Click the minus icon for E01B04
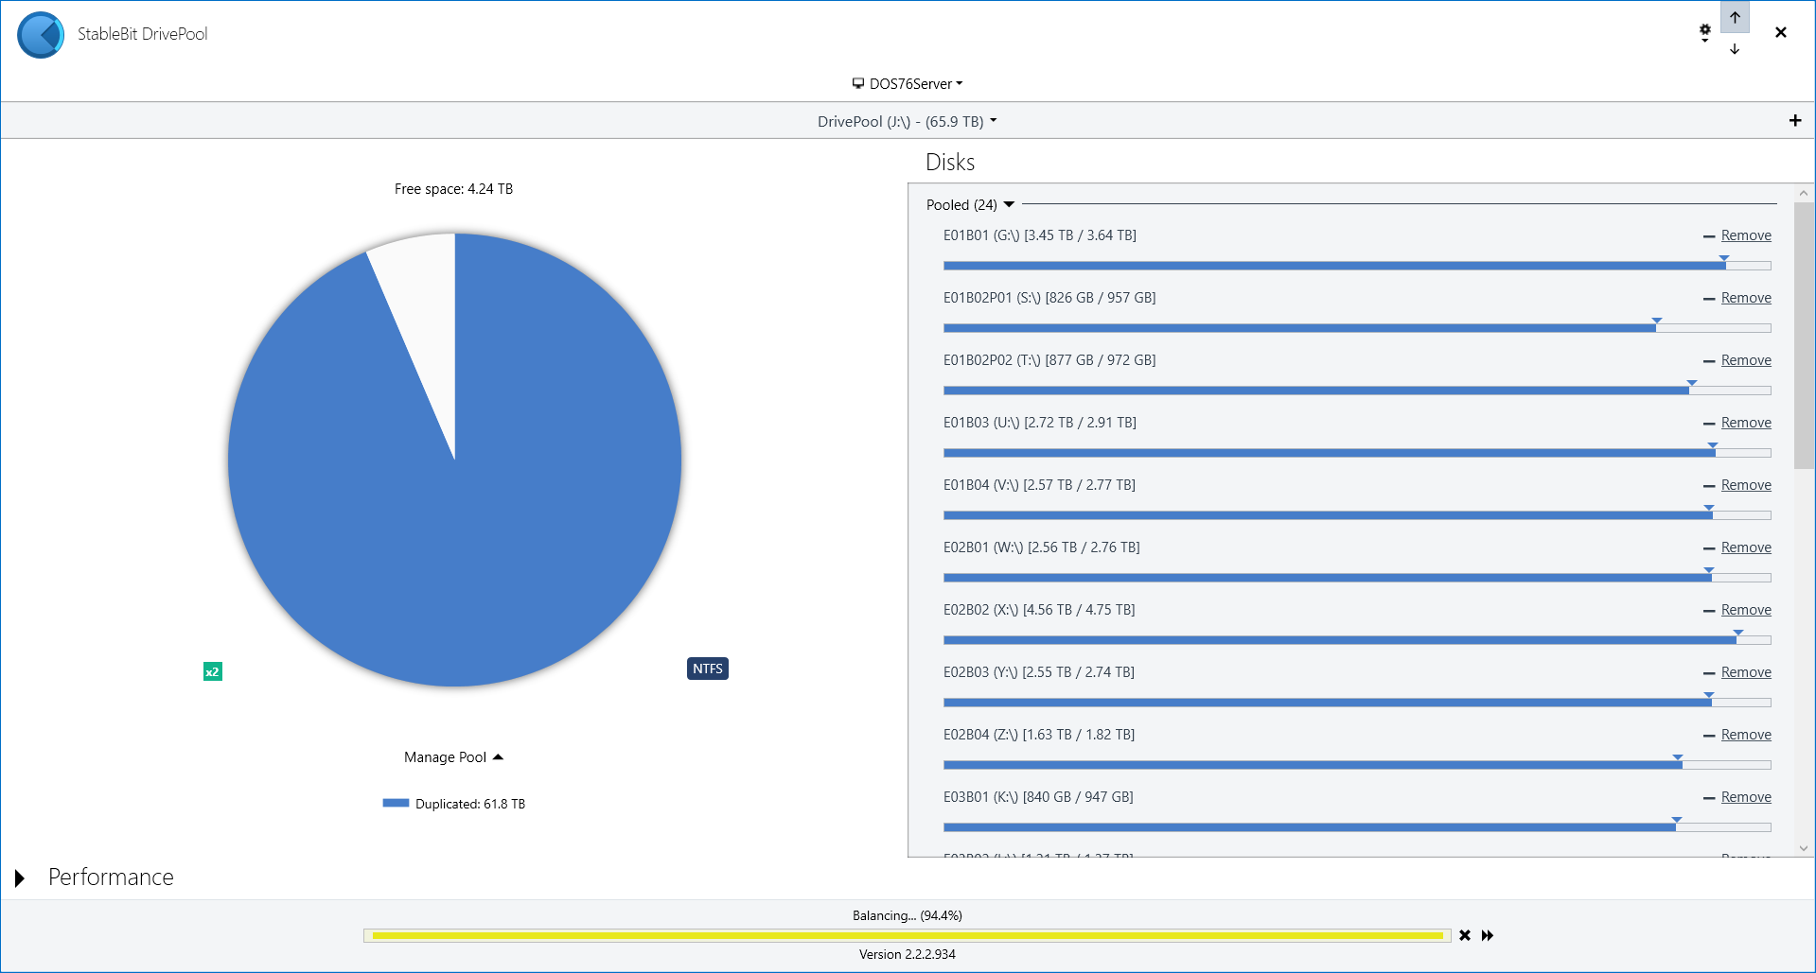Viewport: 1816px width, 973px height. (x=1709, y=486)
